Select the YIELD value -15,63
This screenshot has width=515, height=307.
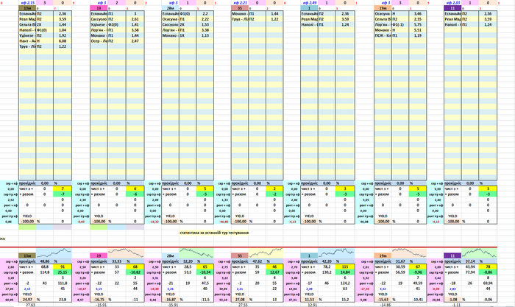[x=383, y=300]
